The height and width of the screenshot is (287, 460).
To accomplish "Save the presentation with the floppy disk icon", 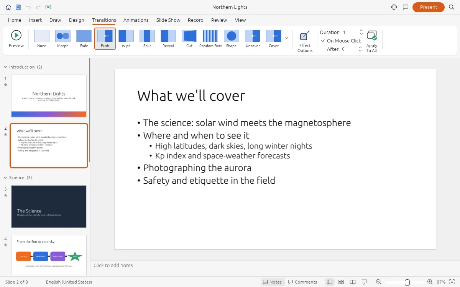I will (x=18, y=7).
